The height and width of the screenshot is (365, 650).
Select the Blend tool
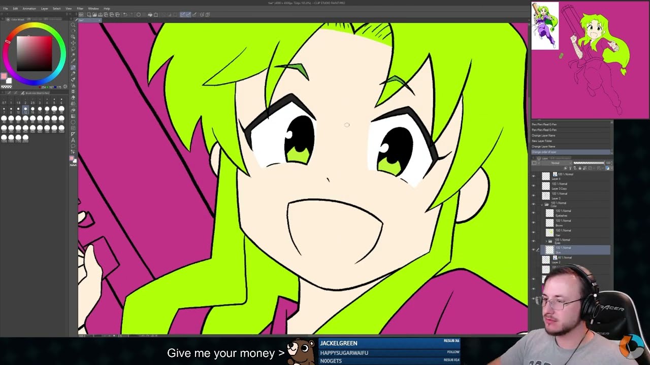(x=73, y=103)
